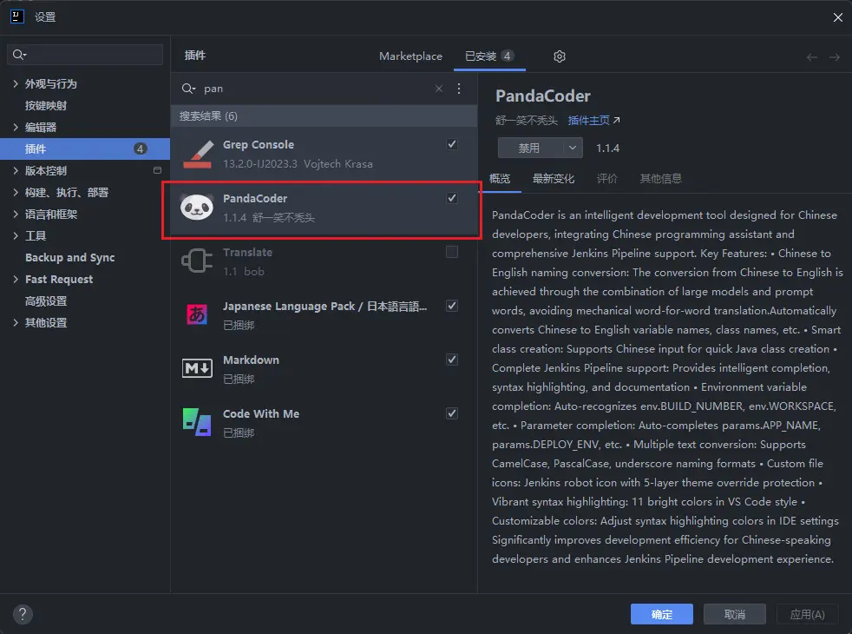This screenshot has width=852, height=634.
Task: Open the 其他信息 tab
Action: pos(661,178)
